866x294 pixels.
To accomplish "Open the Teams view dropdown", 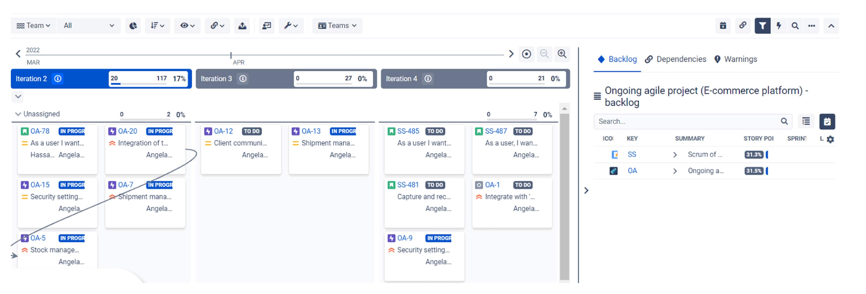I will 337,25.
